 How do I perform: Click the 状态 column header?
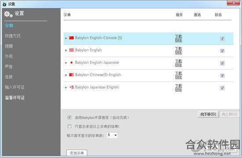click(x=218, y=15)
